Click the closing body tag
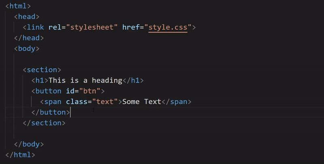Screen dimensions: 324x164 point(29,144)
